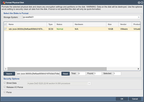
Task: Click the help question mark icon
Action: point(139,3)
